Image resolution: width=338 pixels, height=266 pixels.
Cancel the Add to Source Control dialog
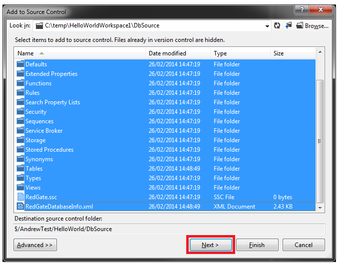pos(304,245)
